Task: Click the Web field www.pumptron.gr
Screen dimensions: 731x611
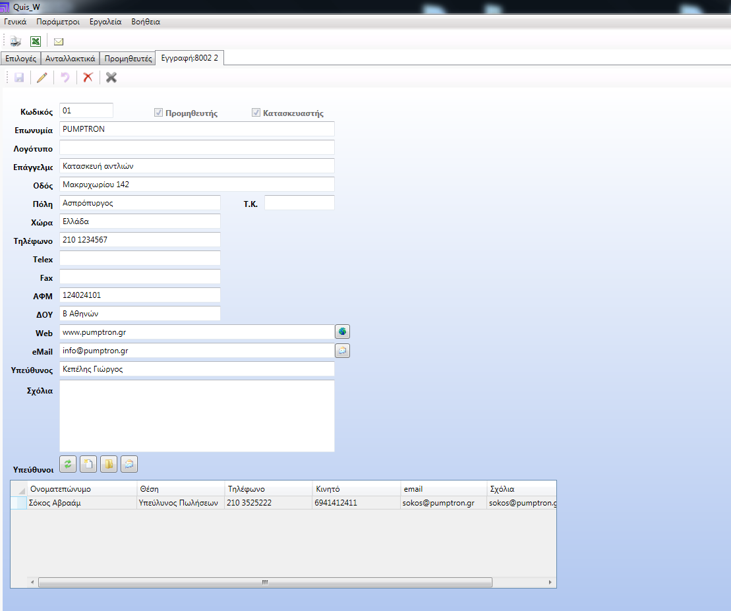Action: point(196,332)
